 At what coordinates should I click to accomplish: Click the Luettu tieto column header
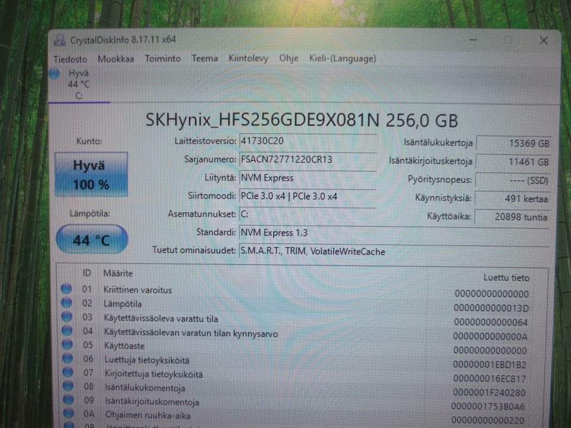pos(506,278)
